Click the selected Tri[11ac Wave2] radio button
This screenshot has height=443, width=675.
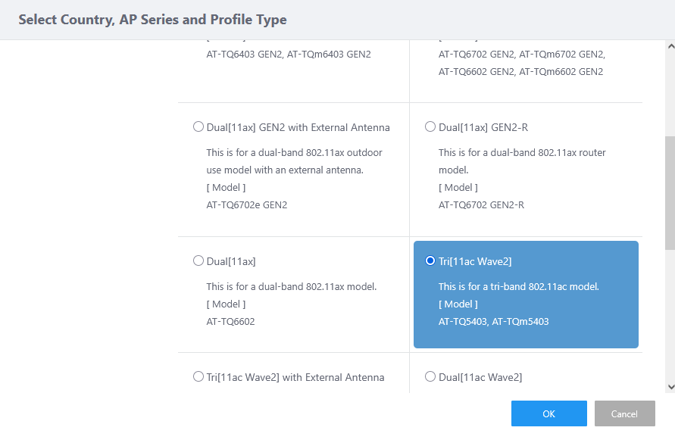pos(430,261)
